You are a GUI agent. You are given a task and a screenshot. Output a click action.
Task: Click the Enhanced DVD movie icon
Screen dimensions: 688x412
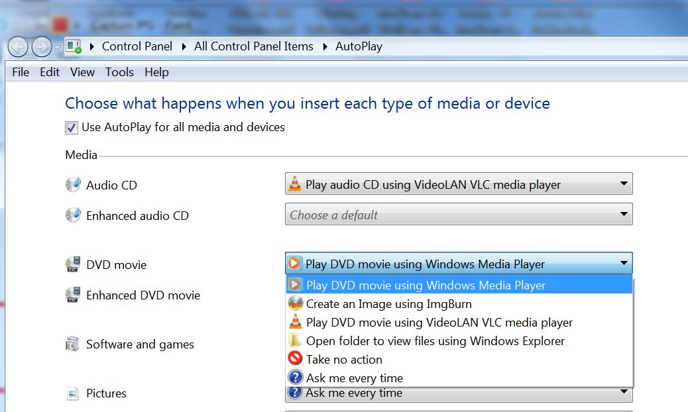pos(73,295)
